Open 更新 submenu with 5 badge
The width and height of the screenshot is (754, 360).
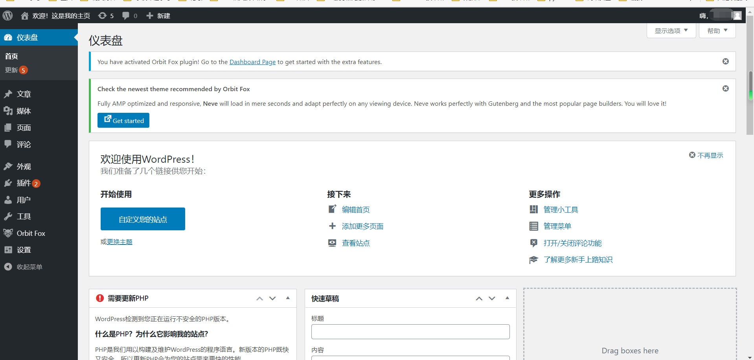tap(16, 70)
